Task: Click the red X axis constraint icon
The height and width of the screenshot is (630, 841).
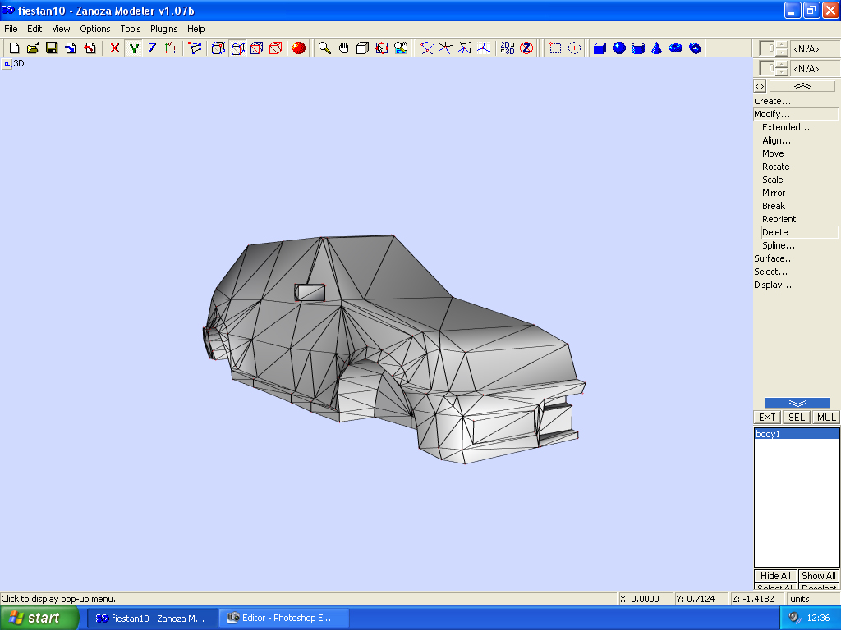Action: [114, 48]
